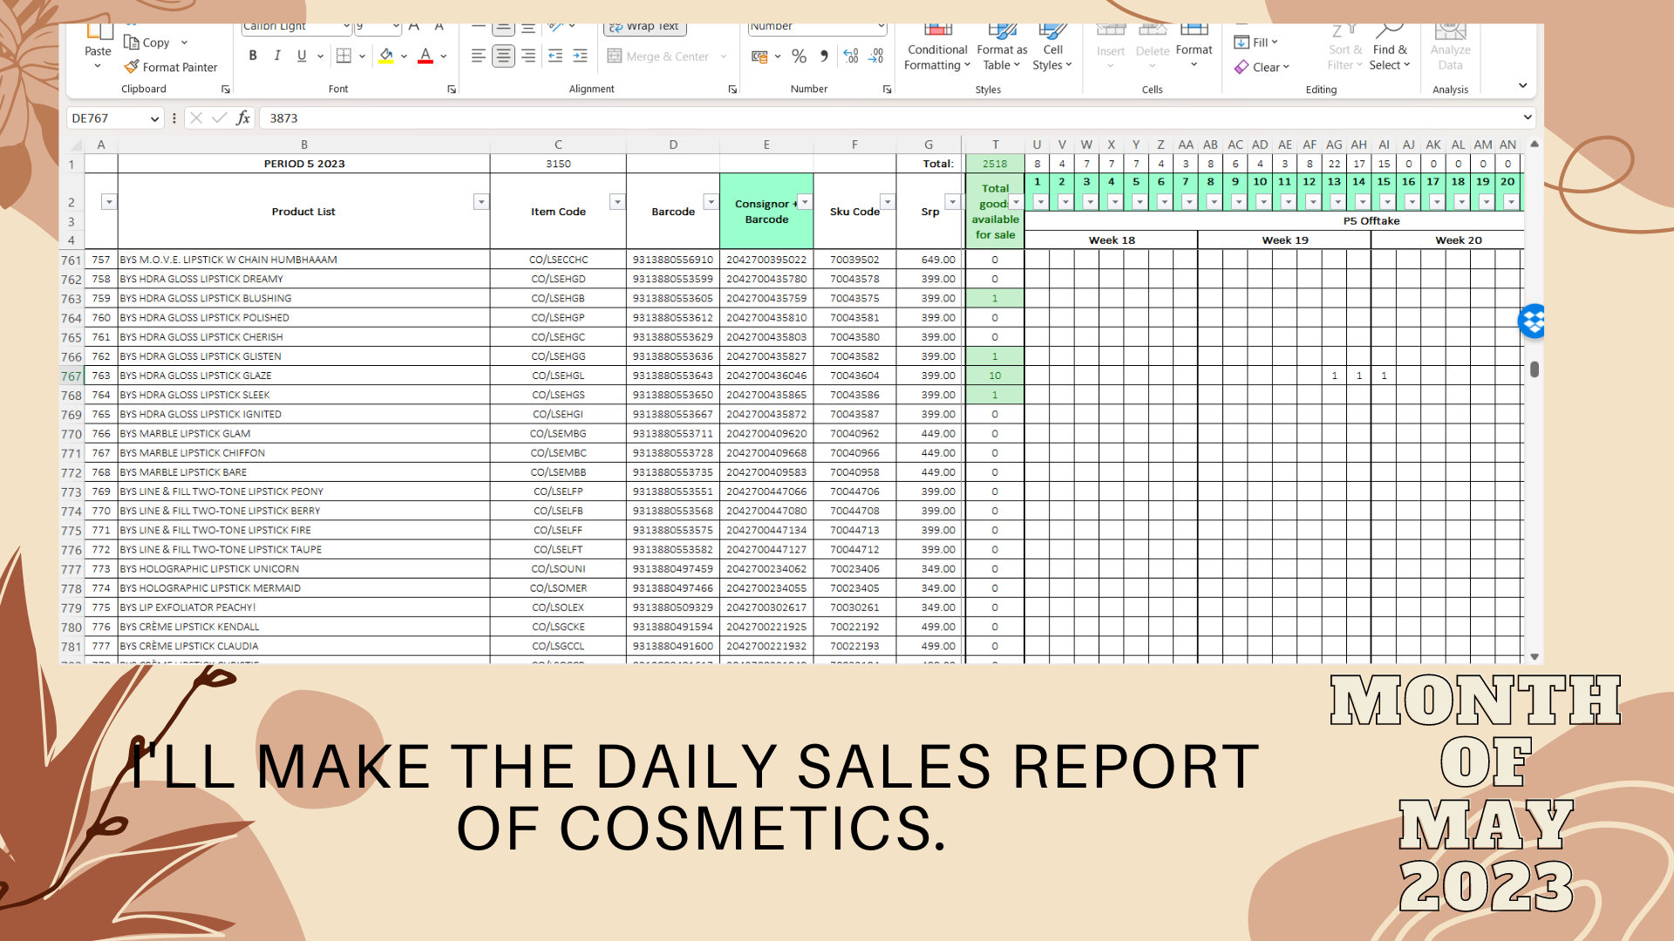Open the Conditional Formatting menu

pos(936,57)
